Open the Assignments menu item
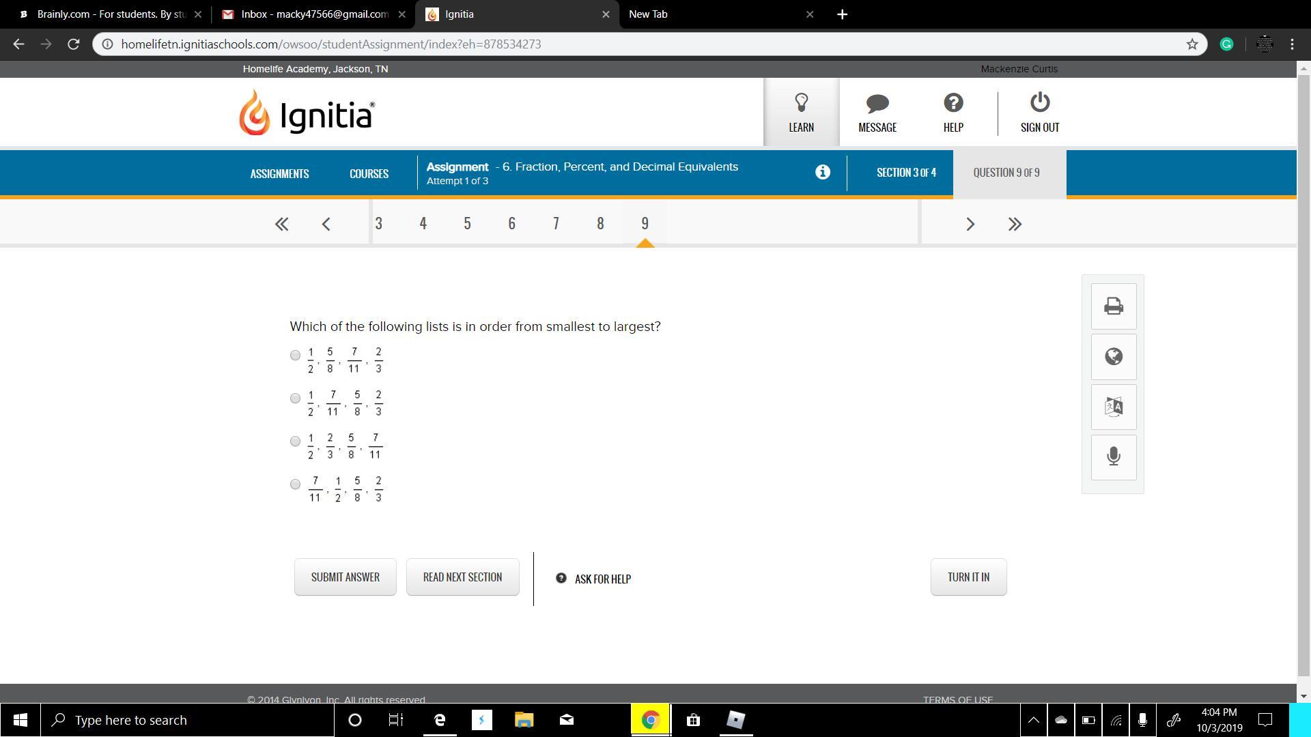The width and height of the screenshot is (1311, 737). (x=279, y=173)
